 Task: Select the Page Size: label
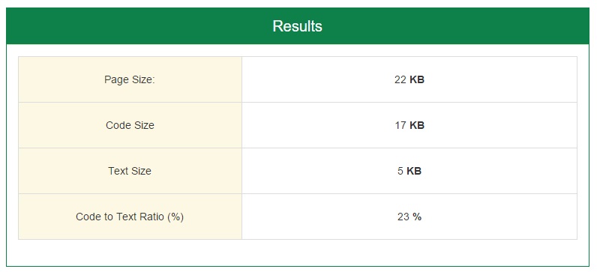[130, 79]
